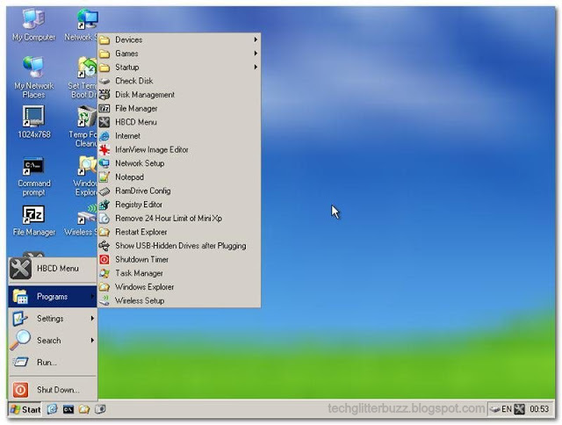Screen dimensions: 562x425
Task: Click the Disk Management icon in Programs menu
Action: 104,95
